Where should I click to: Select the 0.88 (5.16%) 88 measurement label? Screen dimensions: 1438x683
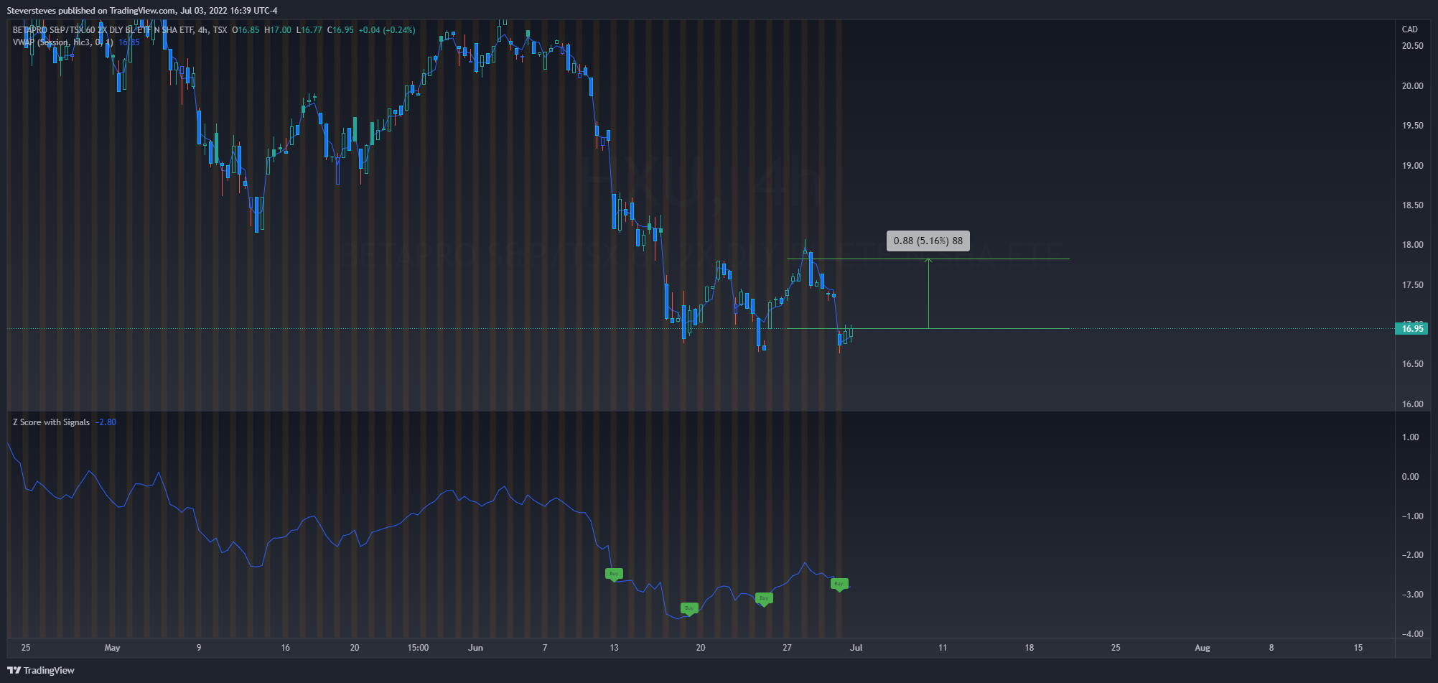tap(928, 241)
